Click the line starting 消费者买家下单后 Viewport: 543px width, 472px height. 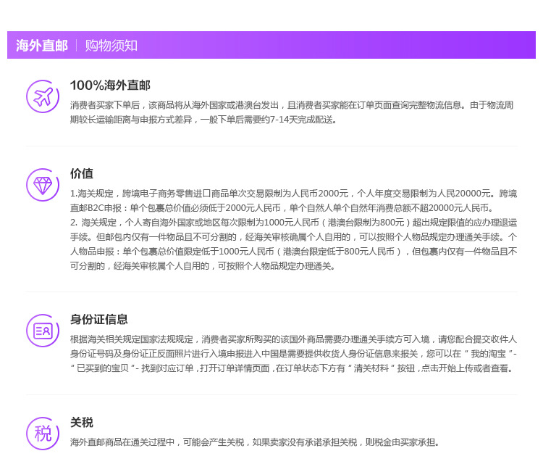(292, 105)
